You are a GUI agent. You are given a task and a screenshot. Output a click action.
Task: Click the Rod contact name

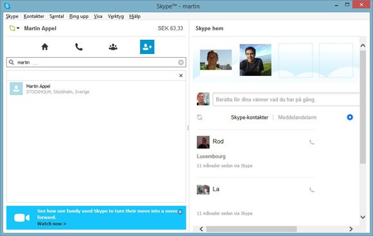point(218,141)
